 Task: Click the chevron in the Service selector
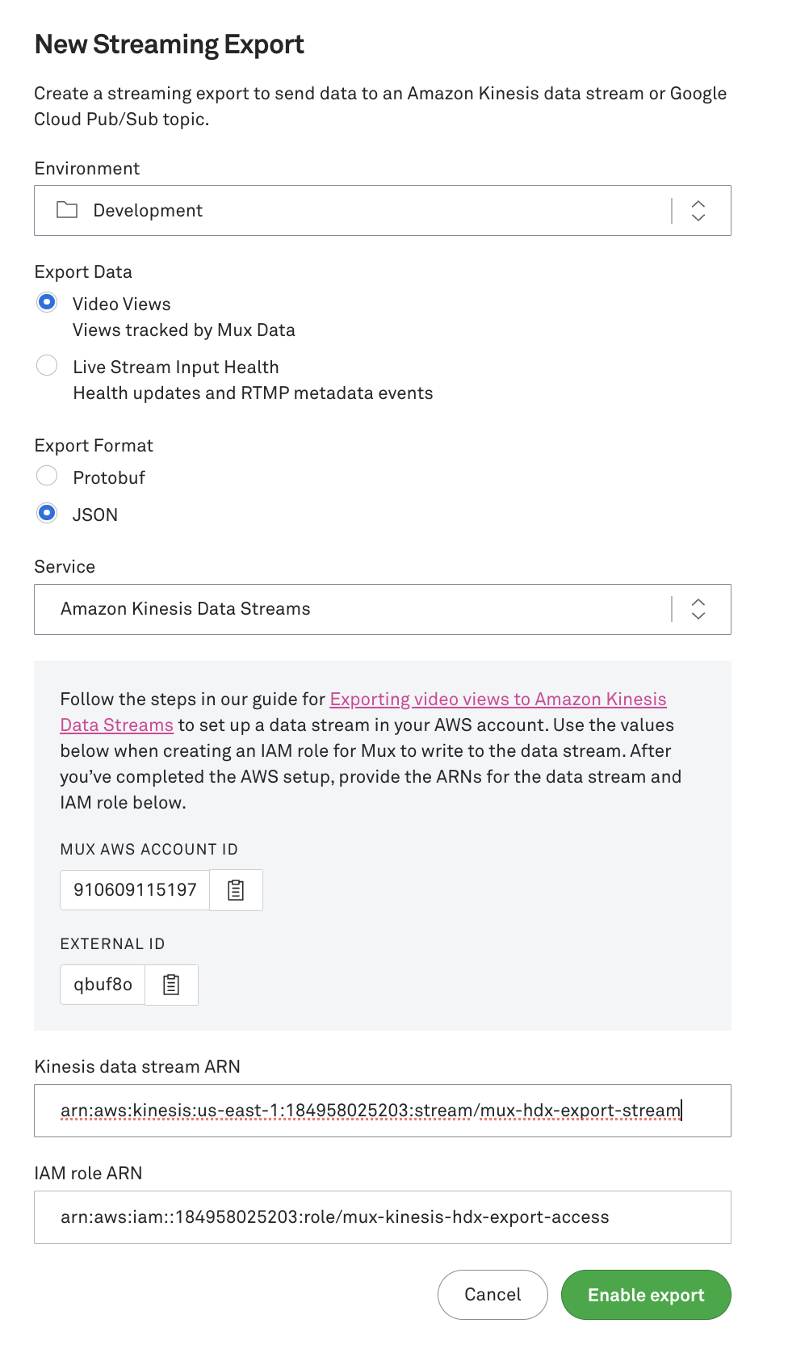pyautogui.click(x=698, y=609)
